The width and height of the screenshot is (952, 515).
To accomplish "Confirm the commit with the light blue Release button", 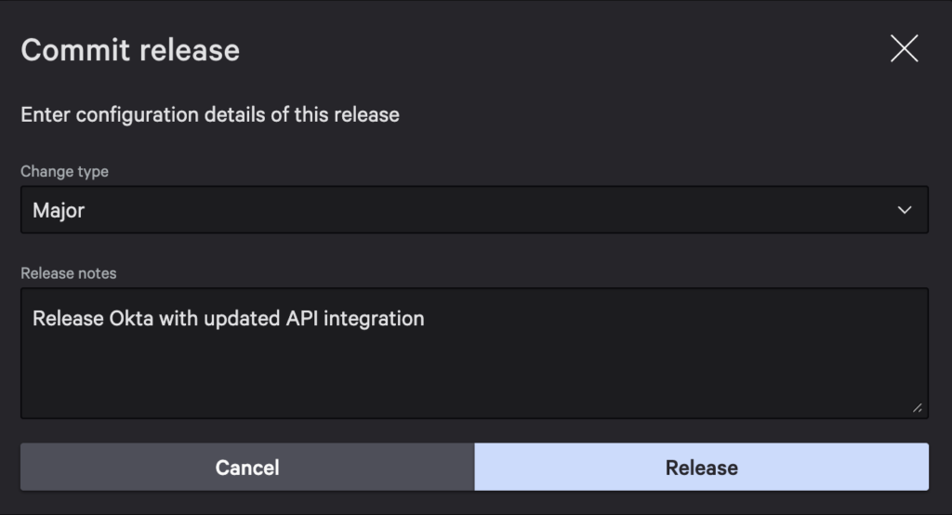I will coord(701,467).
